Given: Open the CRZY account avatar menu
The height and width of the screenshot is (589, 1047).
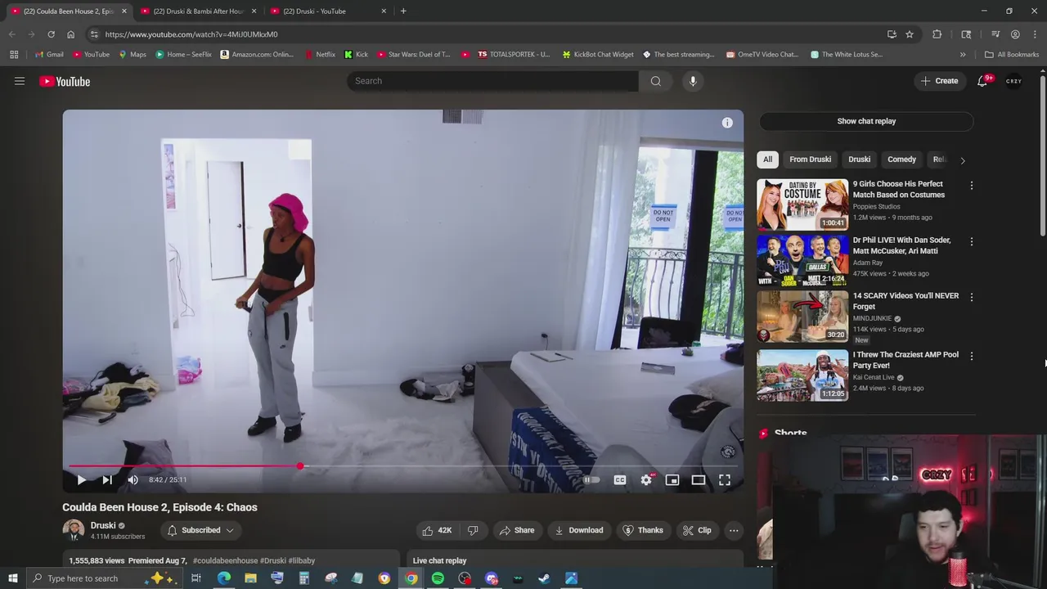Looking at the screenshot, I should point(1013,81).
